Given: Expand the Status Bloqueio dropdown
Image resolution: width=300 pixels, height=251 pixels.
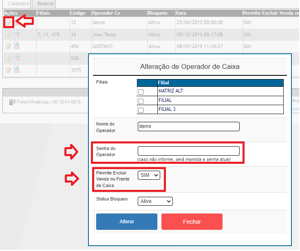Looking at the screenshot, I should coord(155,201).
